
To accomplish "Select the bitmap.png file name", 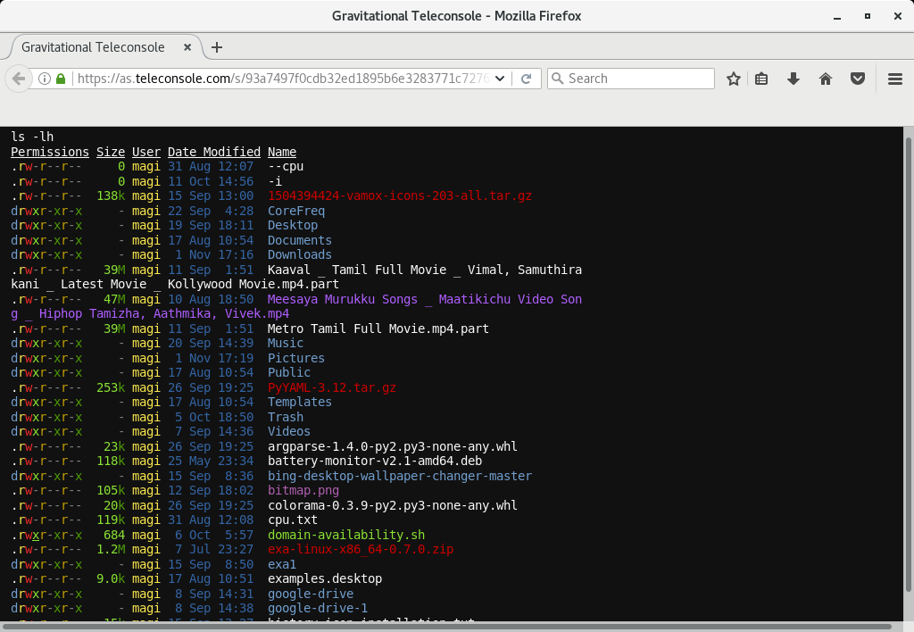I will 303,490.
